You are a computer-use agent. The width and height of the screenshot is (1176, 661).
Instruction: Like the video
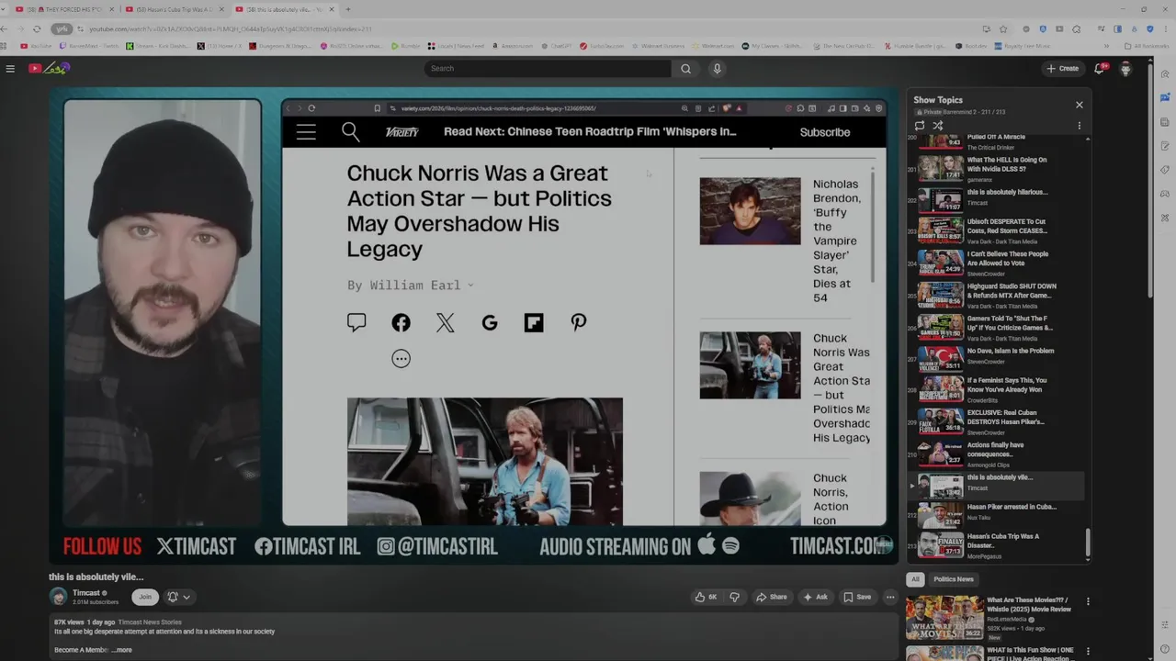point(706,597)
